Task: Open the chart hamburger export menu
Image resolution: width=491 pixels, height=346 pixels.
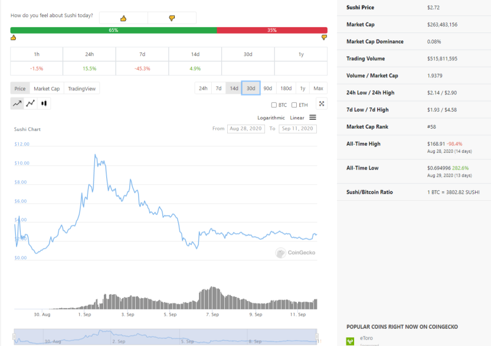Action: click(313, 117)
